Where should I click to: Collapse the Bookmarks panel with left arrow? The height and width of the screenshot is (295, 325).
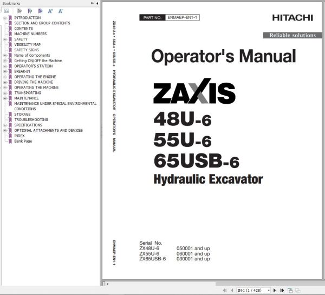(x=97, y=3)
